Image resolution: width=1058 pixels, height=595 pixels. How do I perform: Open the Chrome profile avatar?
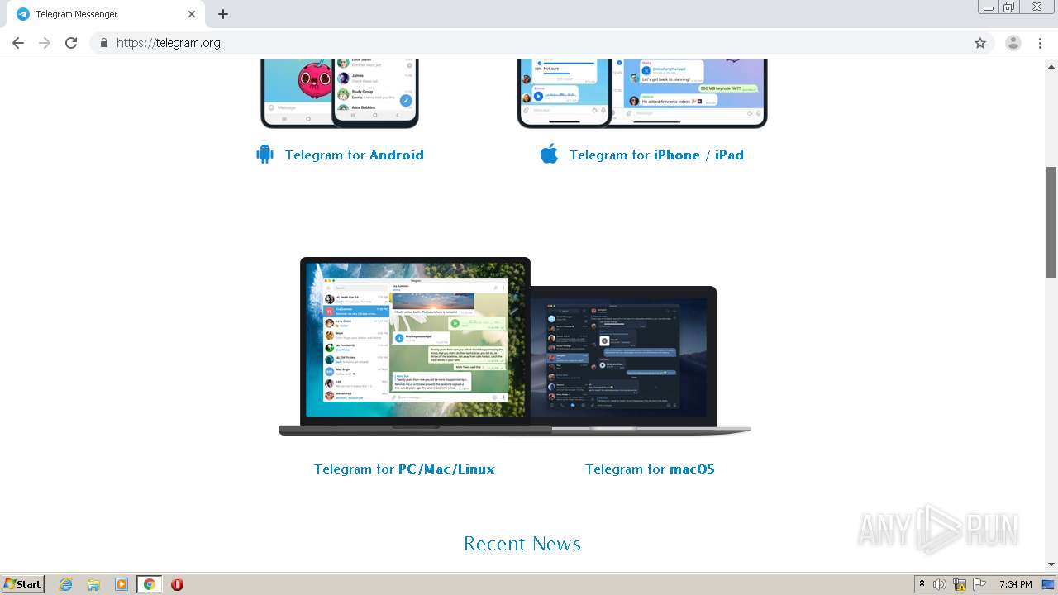(1013, 43)
